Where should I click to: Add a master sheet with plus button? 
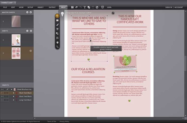click(31, 12)
